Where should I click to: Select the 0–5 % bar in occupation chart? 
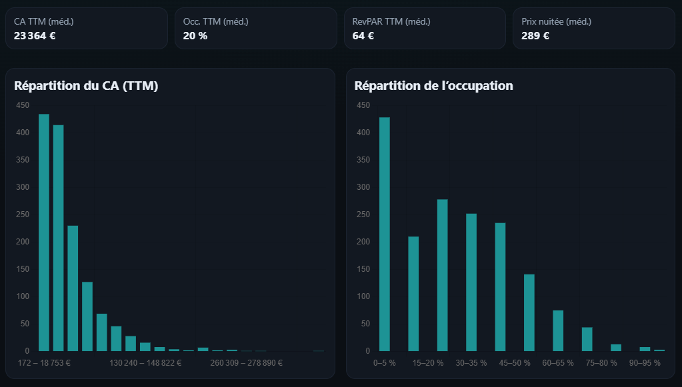[385, 233]
